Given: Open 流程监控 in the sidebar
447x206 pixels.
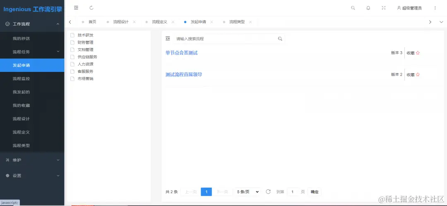Looking at the screenshot, I should pos(32,79).
